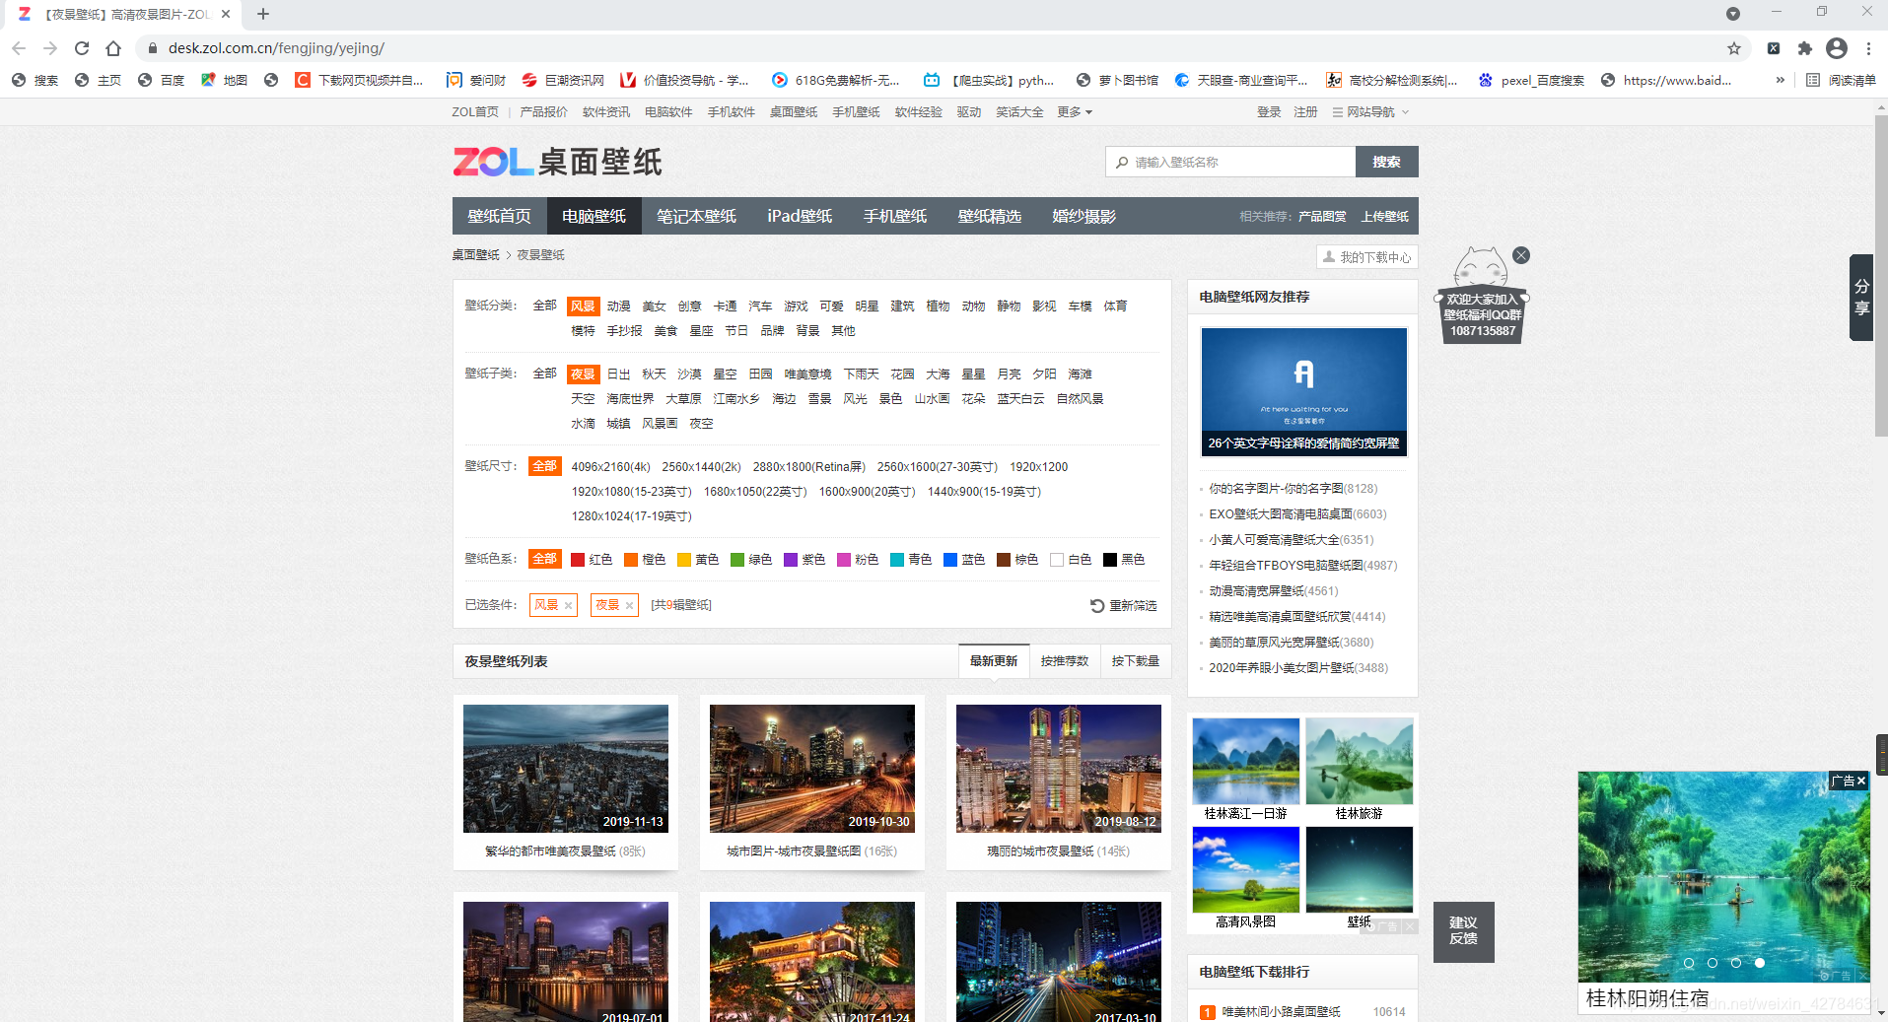Open a new browser tab

pos(263,14)
